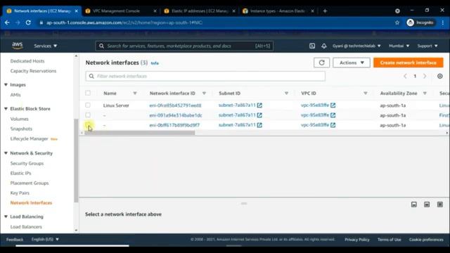Open eni-091a94e314babe1dc interface link
The image size is (450, 253).
(176, 115)
